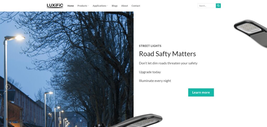Click the dusk street scene photo
This screenshot has height=127, width=267.
(67, 69)
